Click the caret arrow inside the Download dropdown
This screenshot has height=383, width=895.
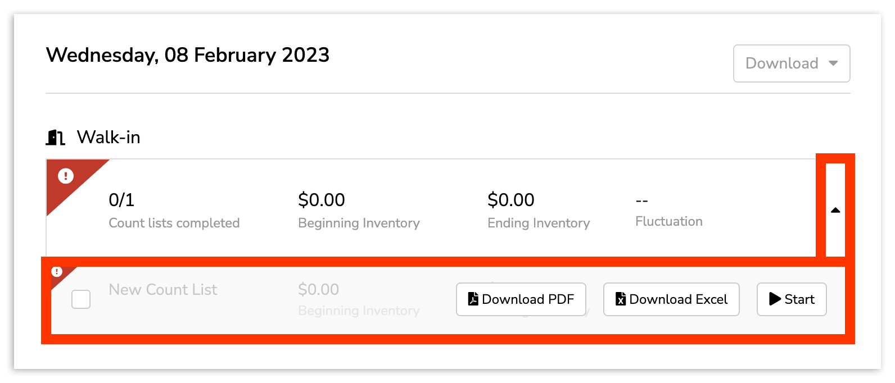pos(833,63)
